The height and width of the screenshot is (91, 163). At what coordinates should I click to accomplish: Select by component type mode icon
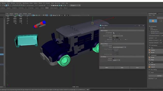click(8, 5)
